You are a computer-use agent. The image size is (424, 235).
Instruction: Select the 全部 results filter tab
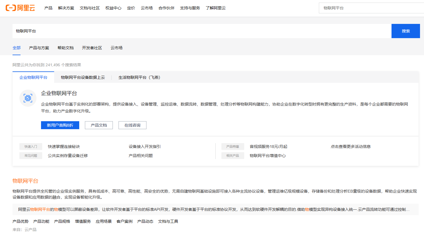click(17, 48)
